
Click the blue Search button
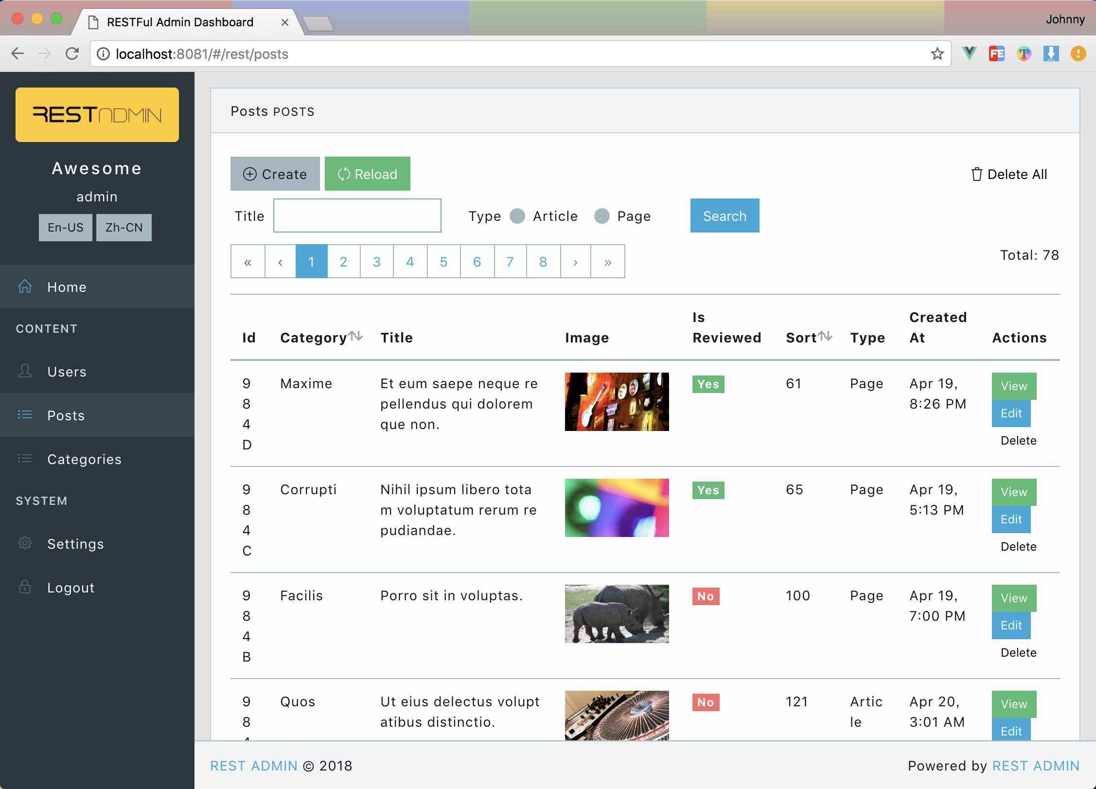pyautogui.click(x=724, y=215)
